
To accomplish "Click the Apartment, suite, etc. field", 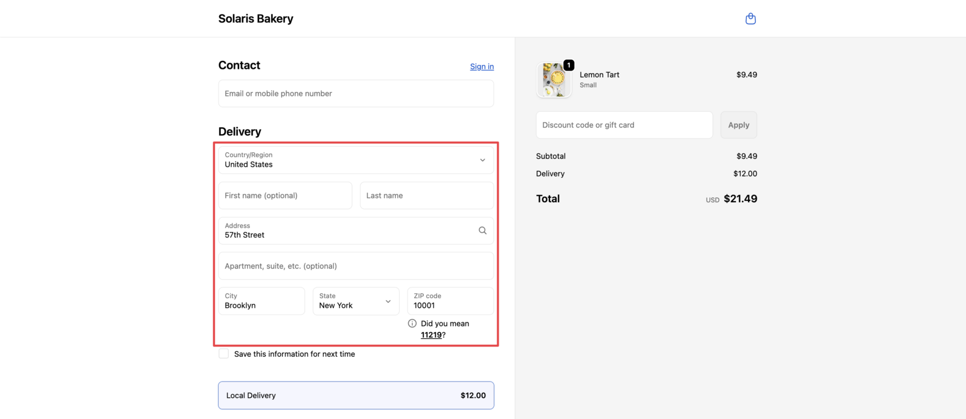I will click(356, 266).
